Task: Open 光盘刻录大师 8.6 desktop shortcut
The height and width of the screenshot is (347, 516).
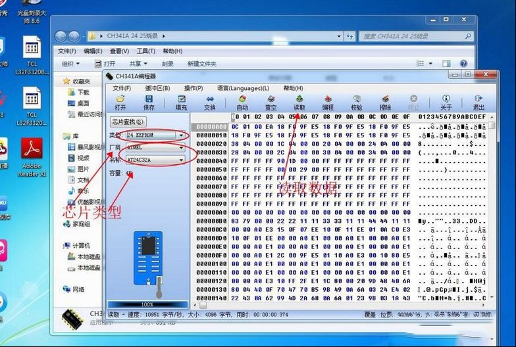Action: coord(32,12)
